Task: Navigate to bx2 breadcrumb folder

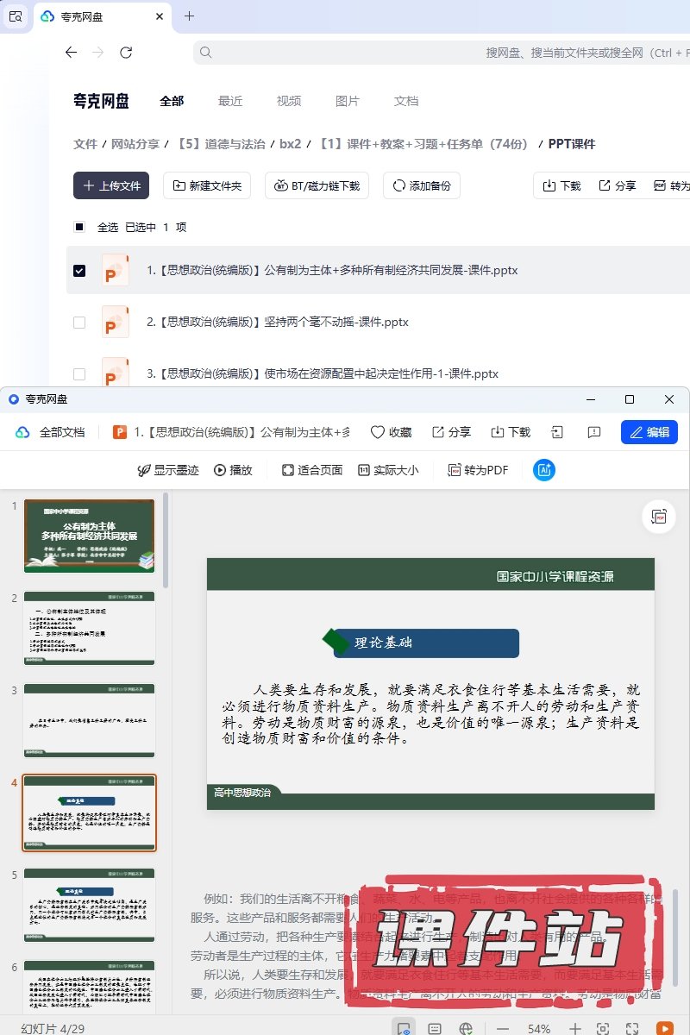Action: [x=291, y=144]
